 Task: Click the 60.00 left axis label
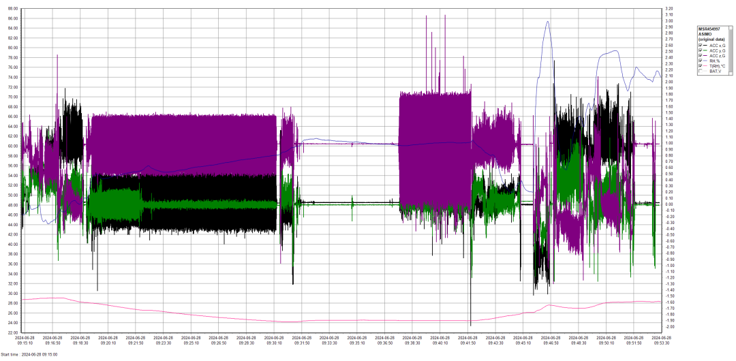click(x=12, y=146)
